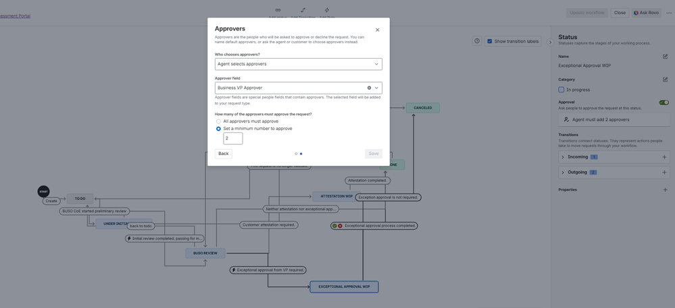Toggle the Approval switch off

coord(664,102)
